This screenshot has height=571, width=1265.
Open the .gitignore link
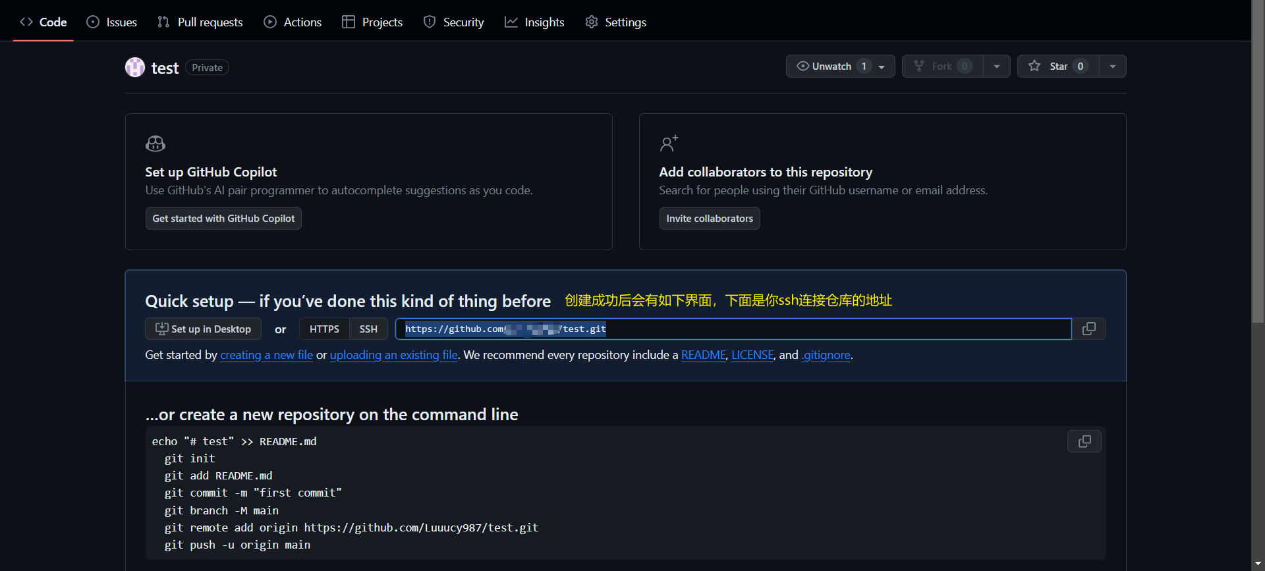coord(826,355)
